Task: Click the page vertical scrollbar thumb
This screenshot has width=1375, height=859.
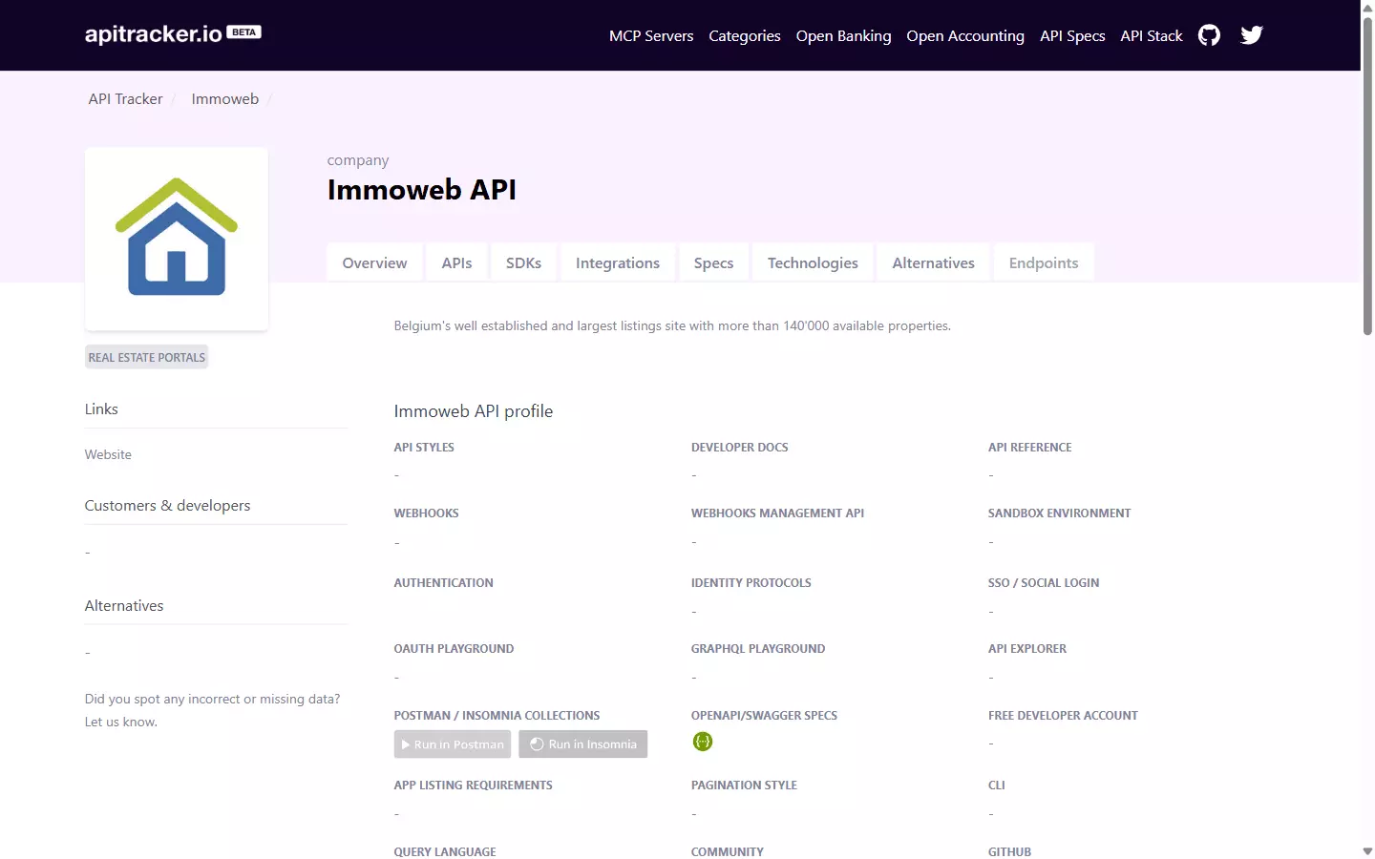Action: click(x=1367, y=177)
